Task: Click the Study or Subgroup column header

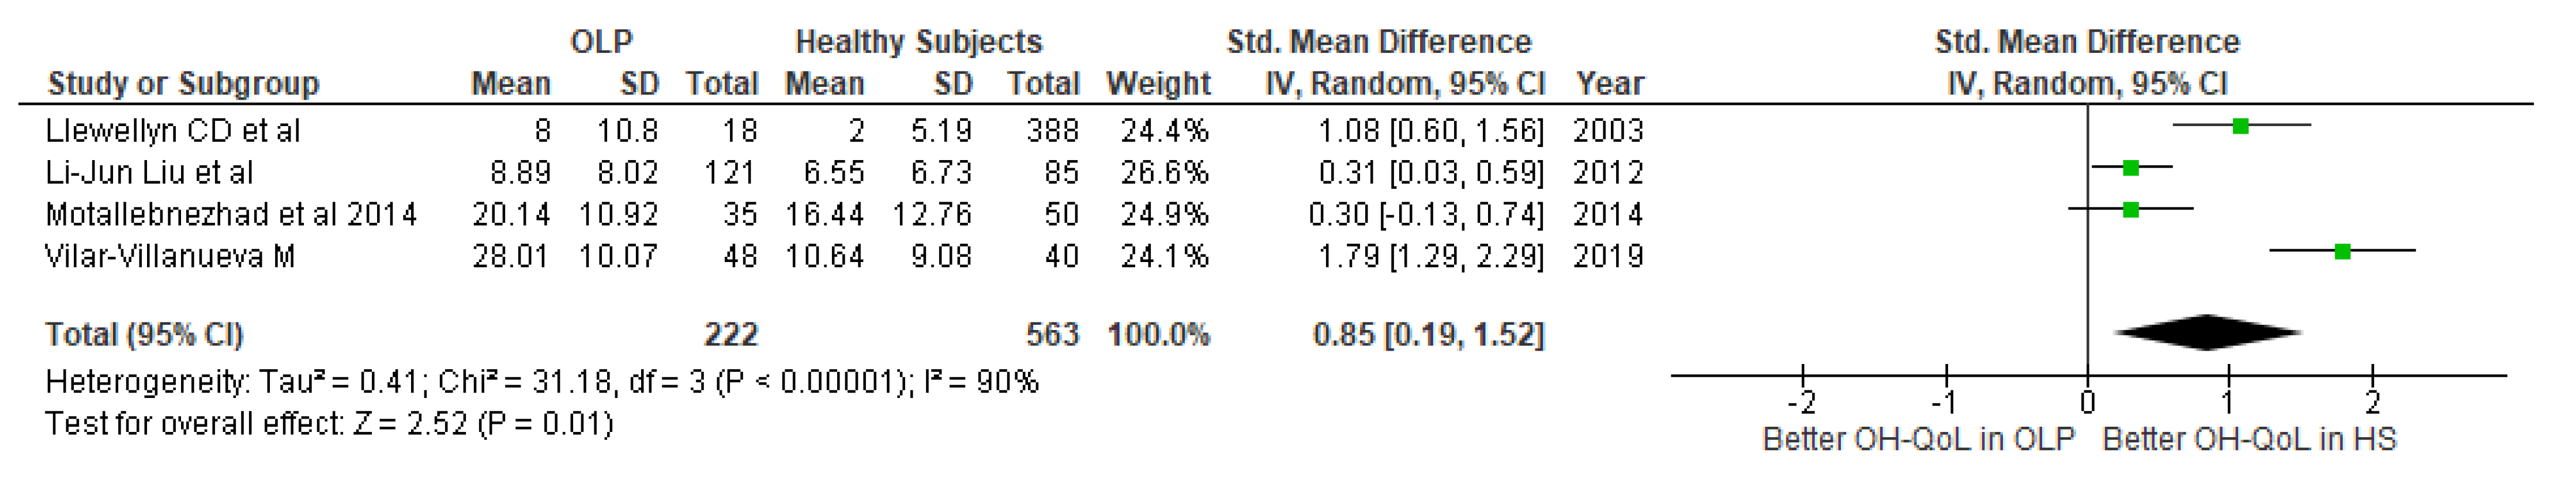Action: 183,84
